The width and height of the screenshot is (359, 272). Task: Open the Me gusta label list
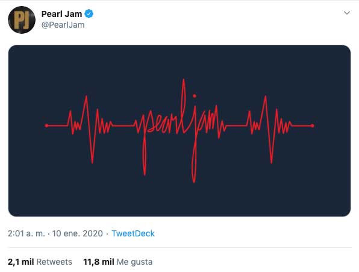coord(135,262)
